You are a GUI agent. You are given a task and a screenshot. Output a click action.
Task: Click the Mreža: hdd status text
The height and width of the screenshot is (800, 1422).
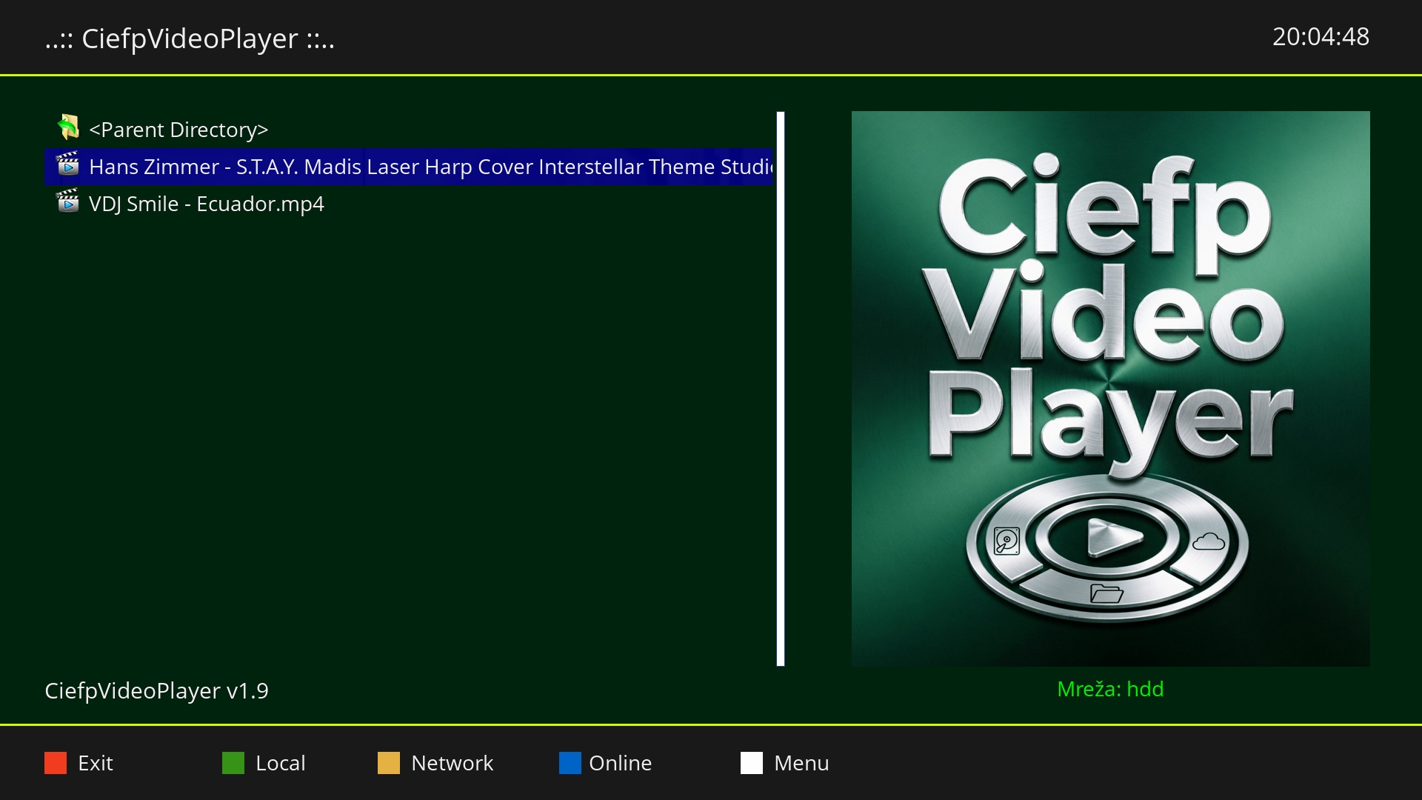(1110, 689)
